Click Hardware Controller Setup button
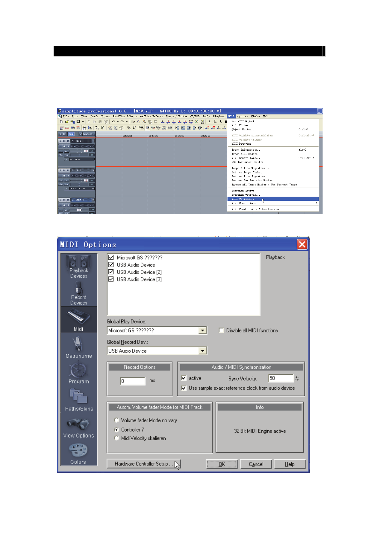This screenshot has width=380, height=537. [x=144, y=464]
